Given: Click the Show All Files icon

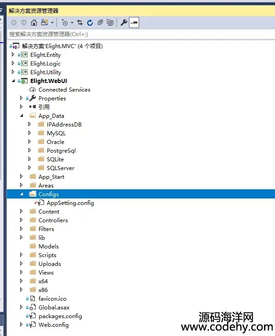Looking at the screenshot, I should pyautogui.click(x=110, y=22).
